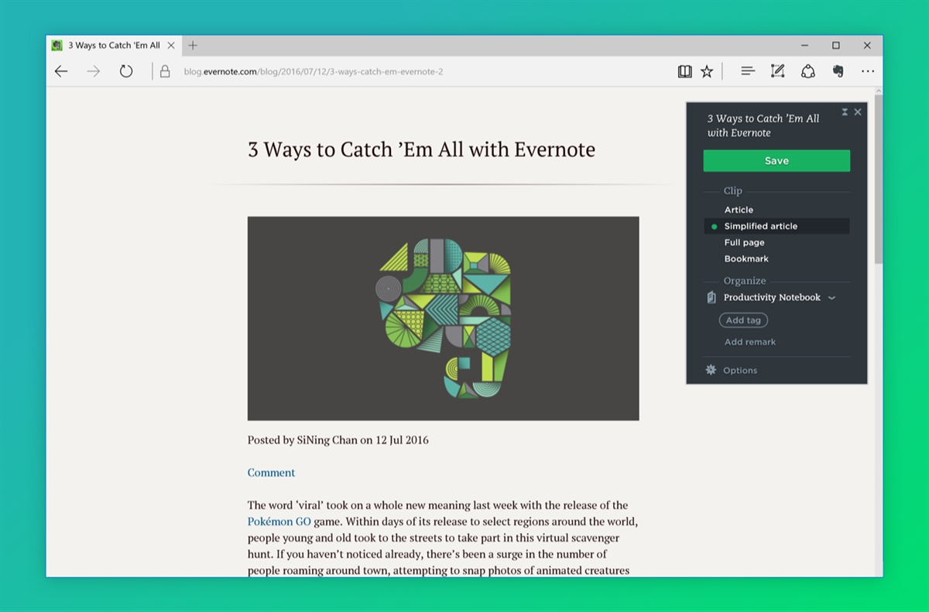
Task: Click the notebook icon beside Productivity Notebook
Action: pyautogui.click(x=710, y=297)
